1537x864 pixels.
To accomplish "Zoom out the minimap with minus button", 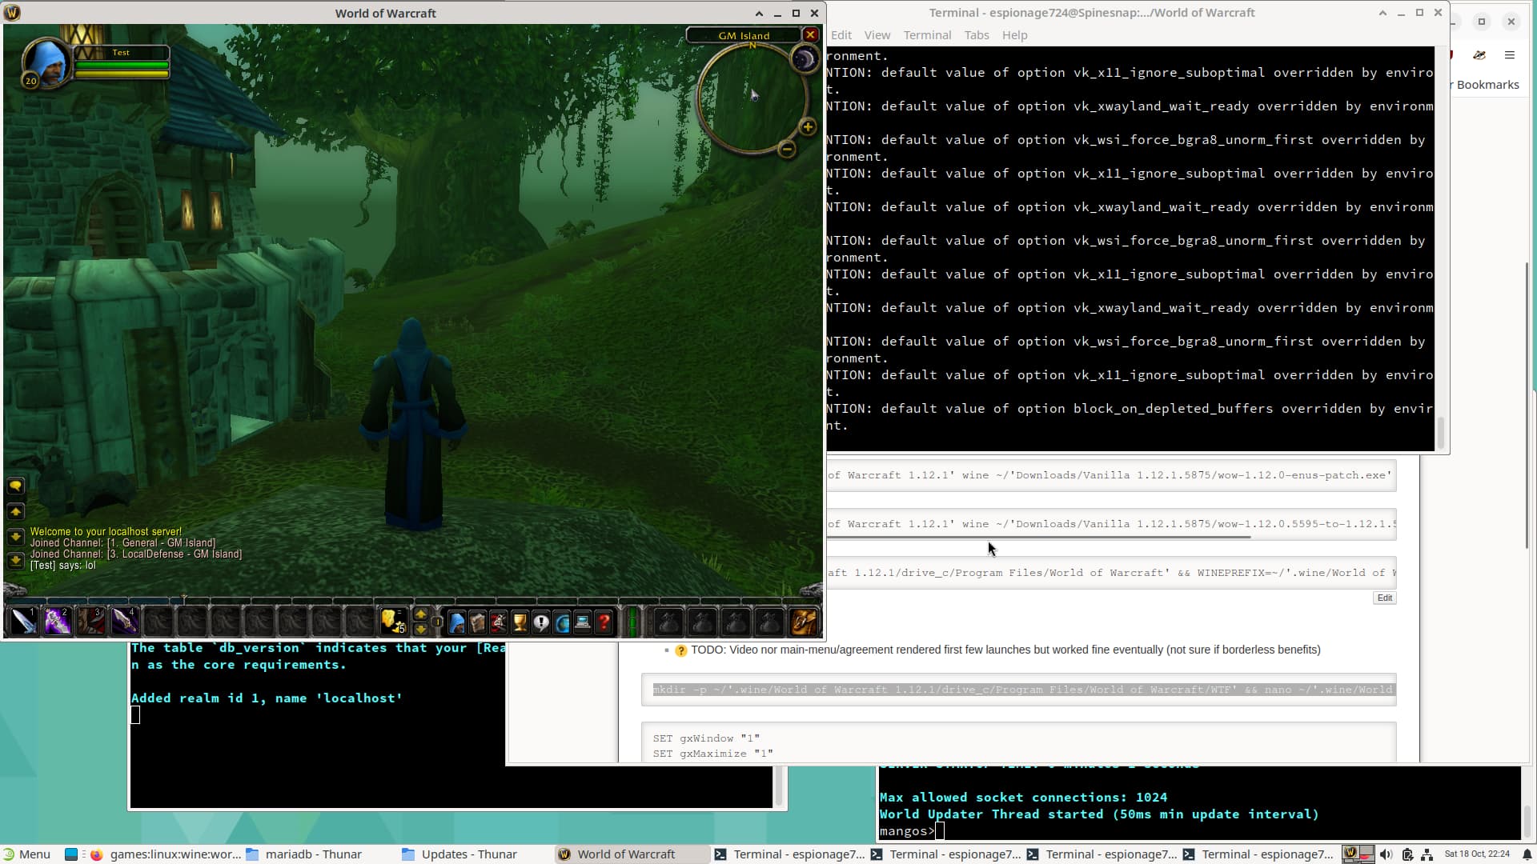I will [787, 149].
